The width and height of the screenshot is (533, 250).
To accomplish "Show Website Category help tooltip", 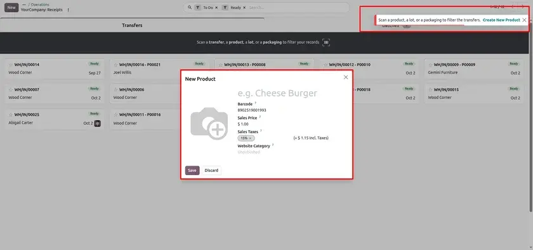I will tap(273, 145).
